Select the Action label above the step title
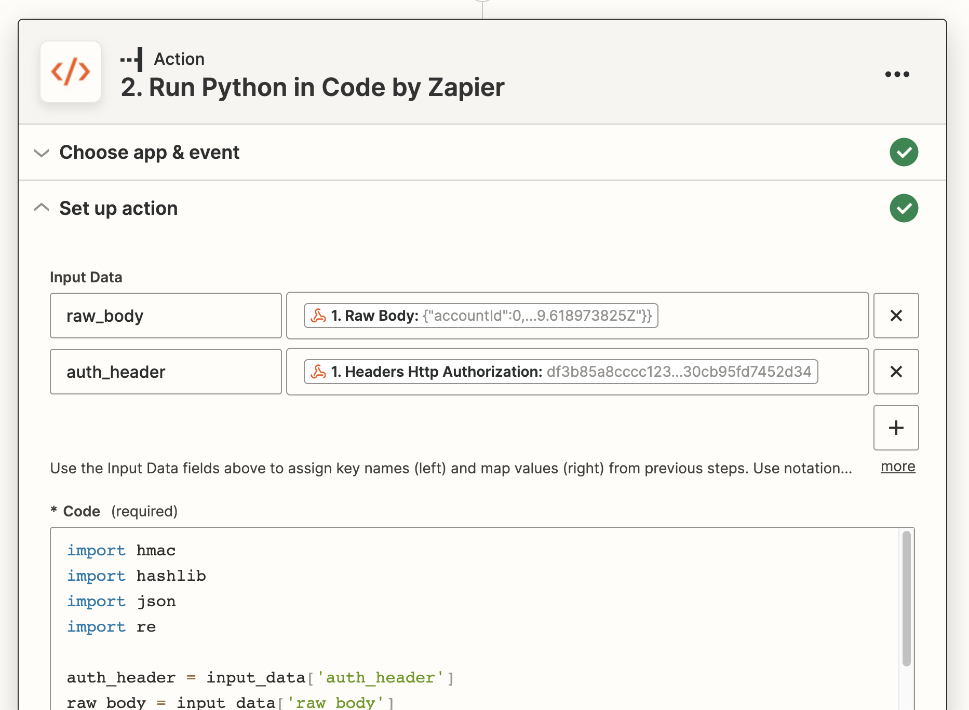Screen dimensions: 969x710 click(x=179, y=59)
